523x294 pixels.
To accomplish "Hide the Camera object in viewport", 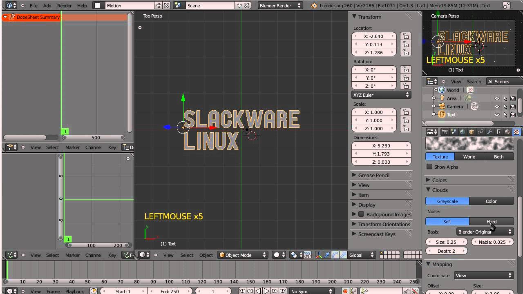I will 497,106.
